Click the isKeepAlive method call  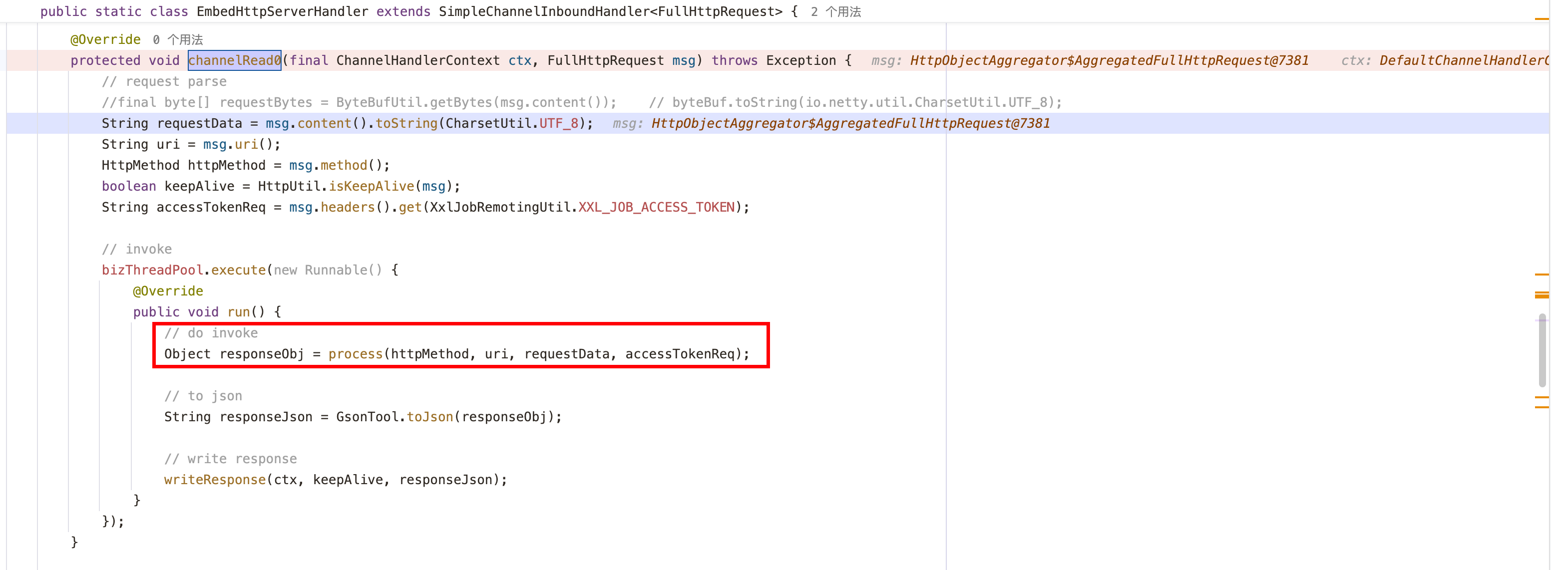[x=371, y=186]
